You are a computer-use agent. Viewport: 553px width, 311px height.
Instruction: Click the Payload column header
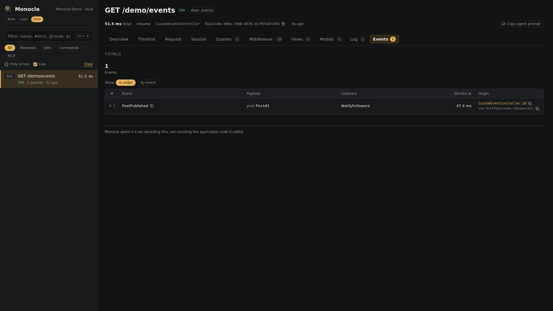[x=253, y=94]
